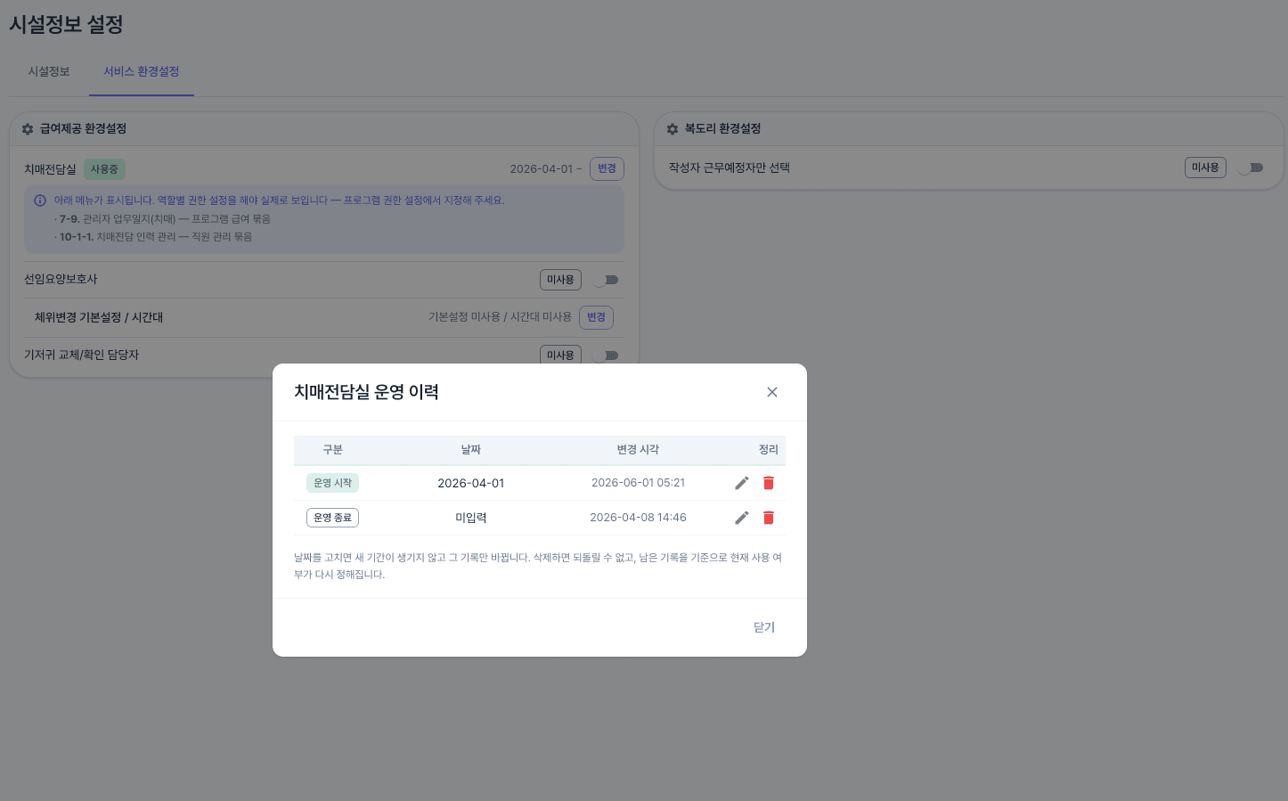The width and height of the screenshot is (1288, 801).
Task: Click the 변경 시각 column header
Action: [638, 450]
